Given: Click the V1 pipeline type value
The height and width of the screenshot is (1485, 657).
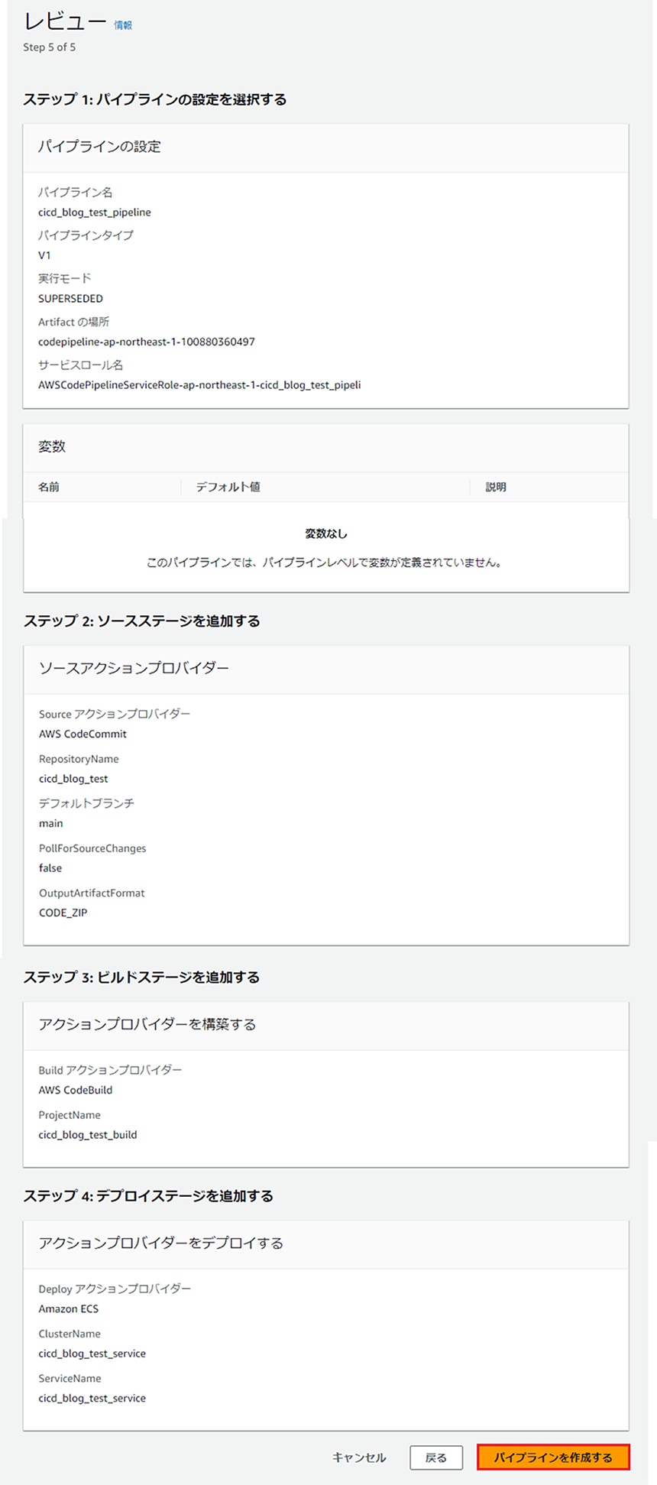Looking at the screenshot, I should [x=44, y=255].
